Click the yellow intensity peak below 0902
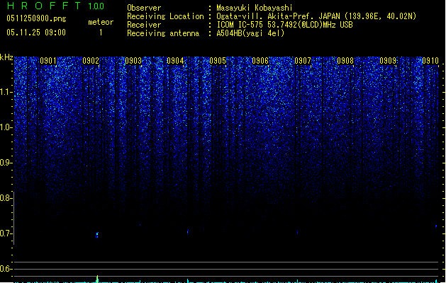 click(97, 279)
